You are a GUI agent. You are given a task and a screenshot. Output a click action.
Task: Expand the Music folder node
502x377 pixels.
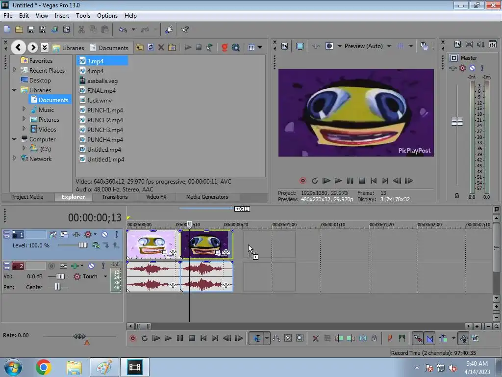(x=24, y=109)
